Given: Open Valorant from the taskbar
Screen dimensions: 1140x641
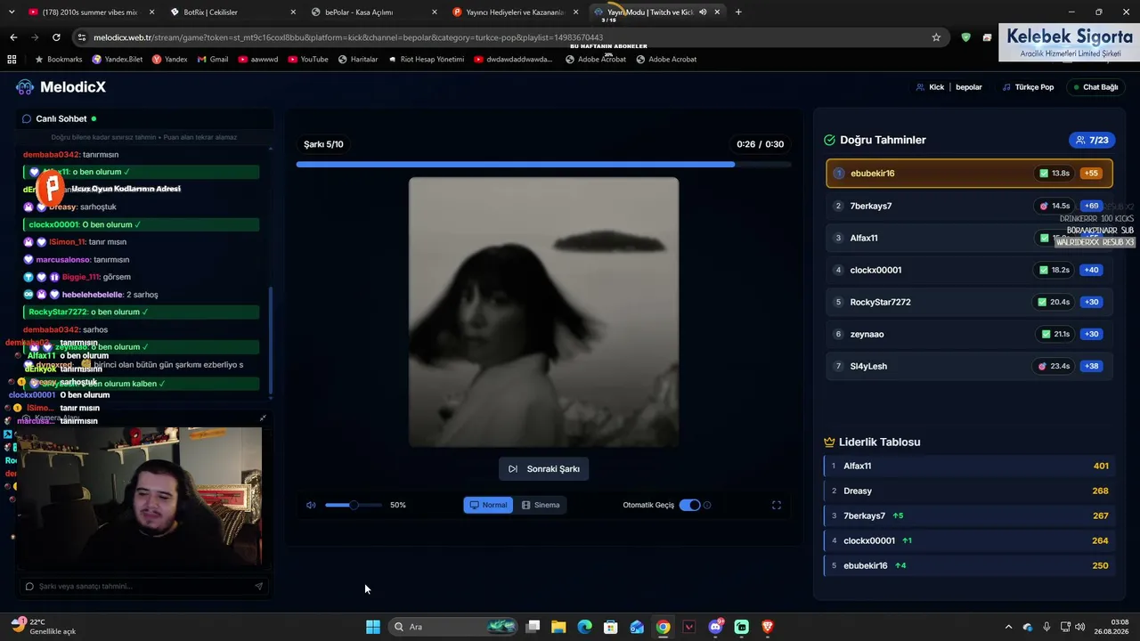Looking at the screenshot, I should 688,627.
